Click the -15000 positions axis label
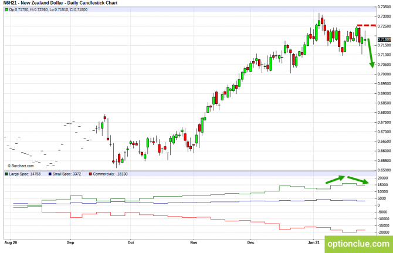 point(384,225)
